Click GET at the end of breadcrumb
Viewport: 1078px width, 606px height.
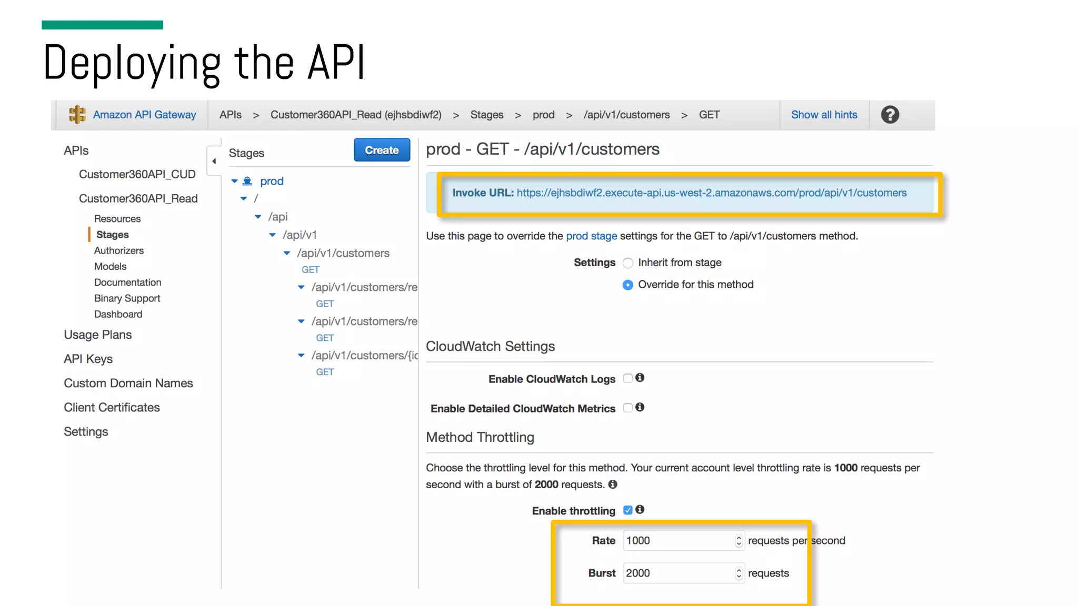click(709, 115)
